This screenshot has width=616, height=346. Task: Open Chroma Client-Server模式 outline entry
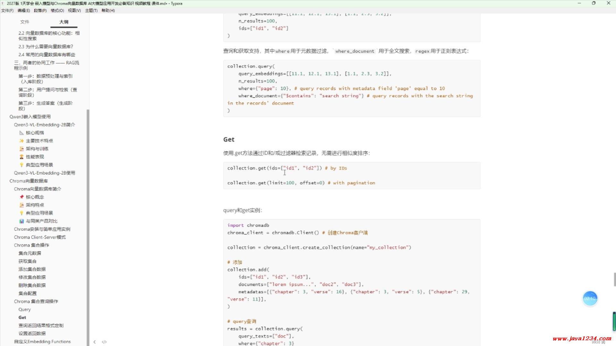tap(40, 237)
